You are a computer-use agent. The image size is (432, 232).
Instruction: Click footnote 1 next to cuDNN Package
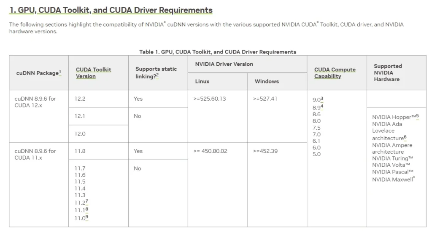(60, 72)
